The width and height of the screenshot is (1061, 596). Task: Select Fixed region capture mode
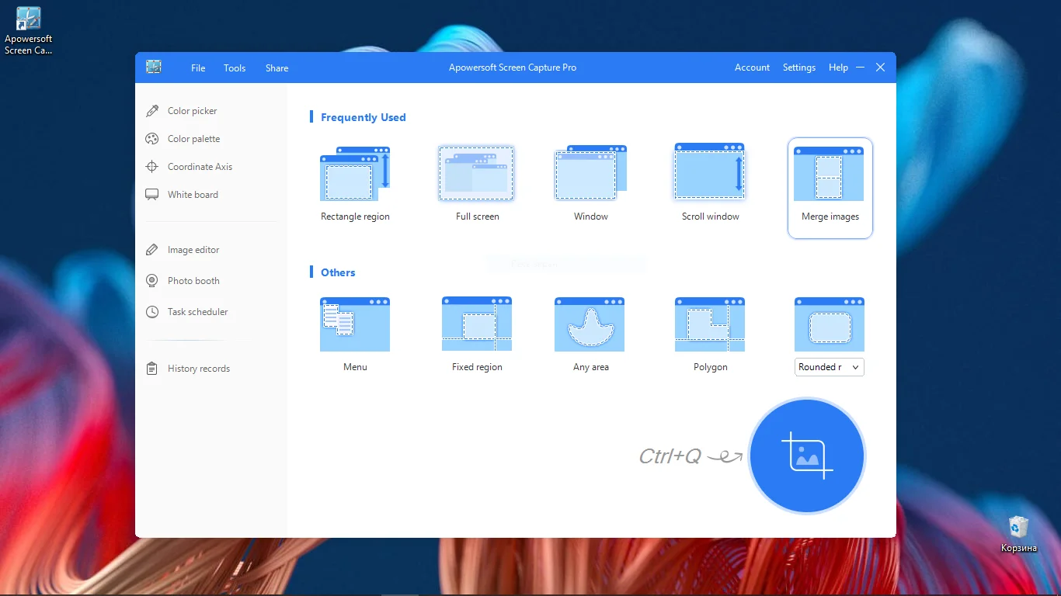(477, 334)
